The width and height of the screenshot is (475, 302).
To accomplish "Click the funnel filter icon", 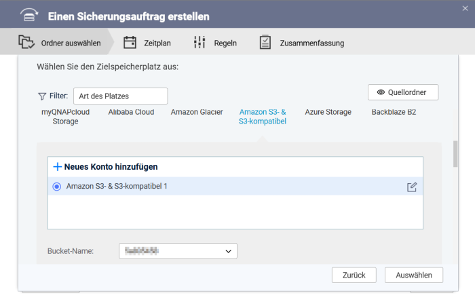I will coord(42,96).
